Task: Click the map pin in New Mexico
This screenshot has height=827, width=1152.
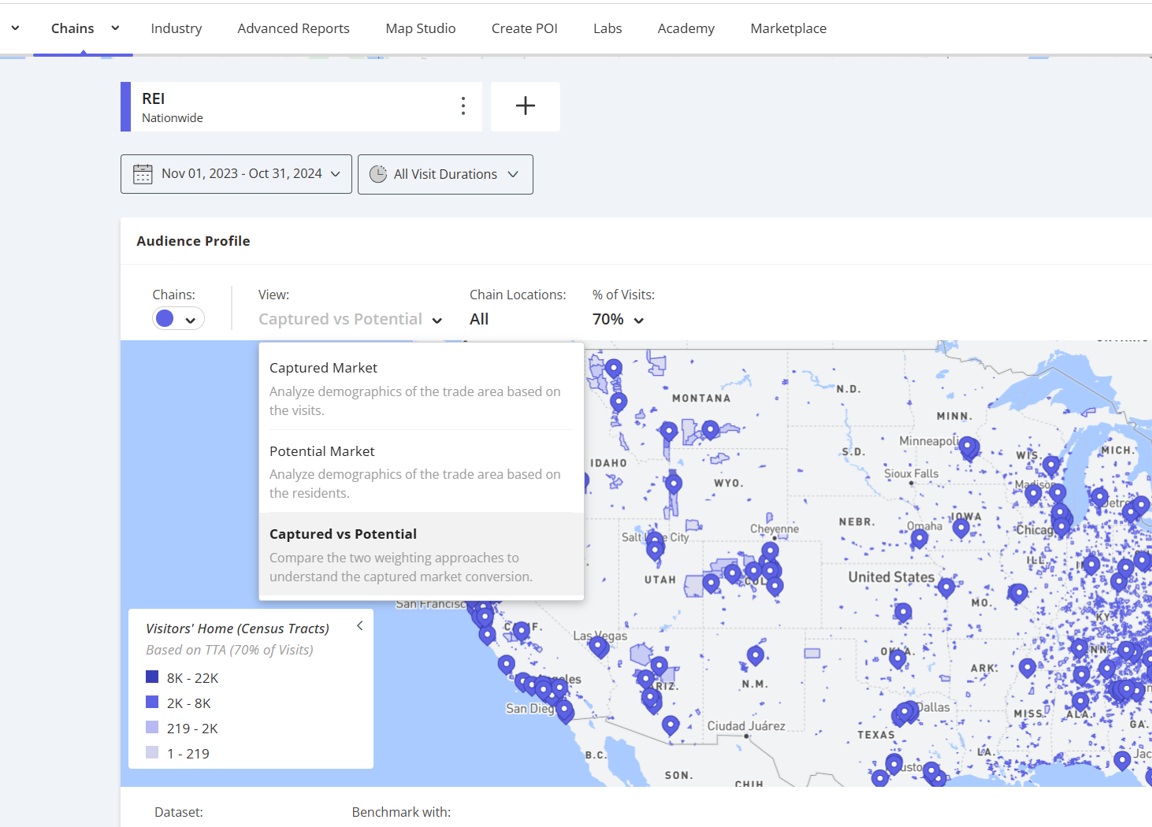Action: 756,655
